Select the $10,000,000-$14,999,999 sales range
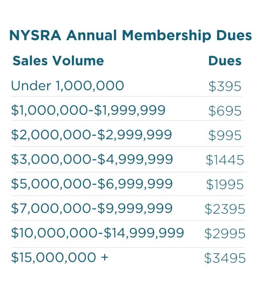 pos(97,233)
